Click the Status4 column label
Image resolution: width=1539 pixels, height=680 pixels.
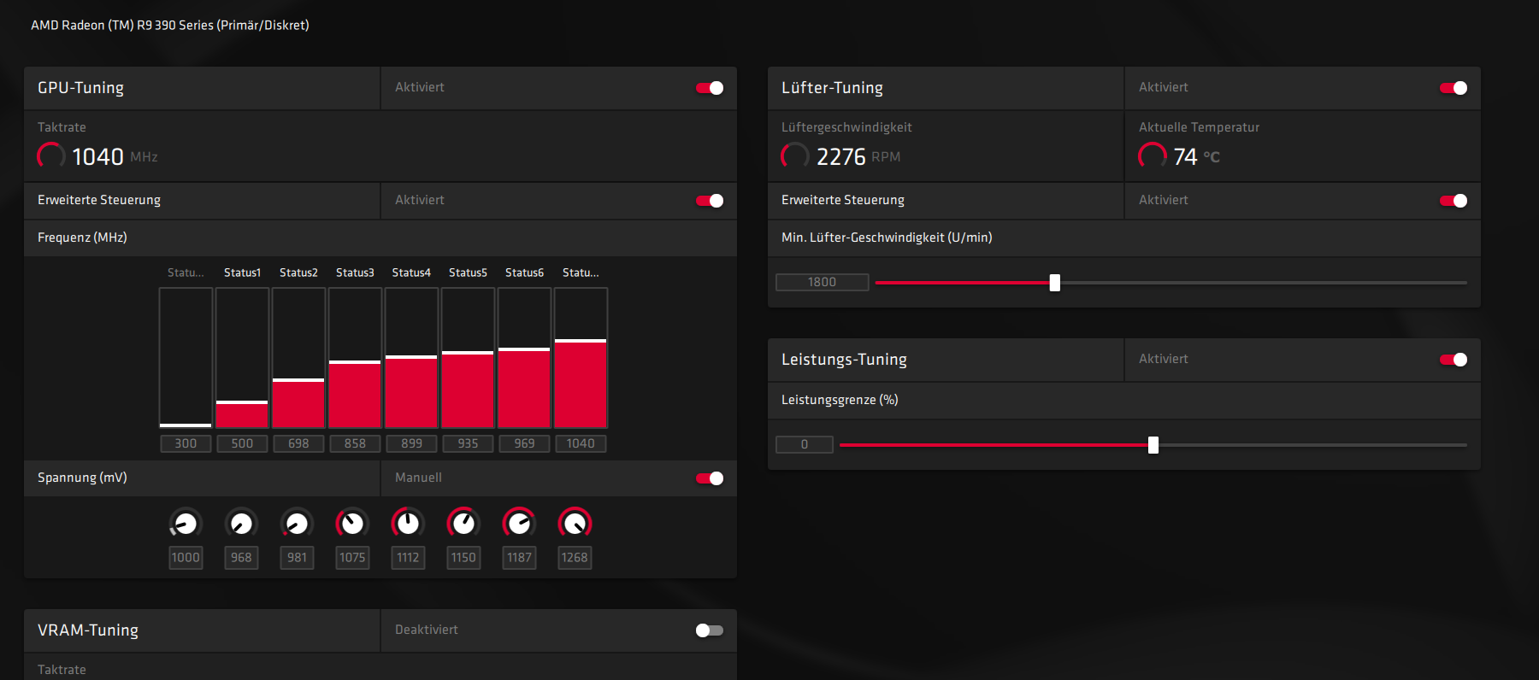[x=411, y=273]
